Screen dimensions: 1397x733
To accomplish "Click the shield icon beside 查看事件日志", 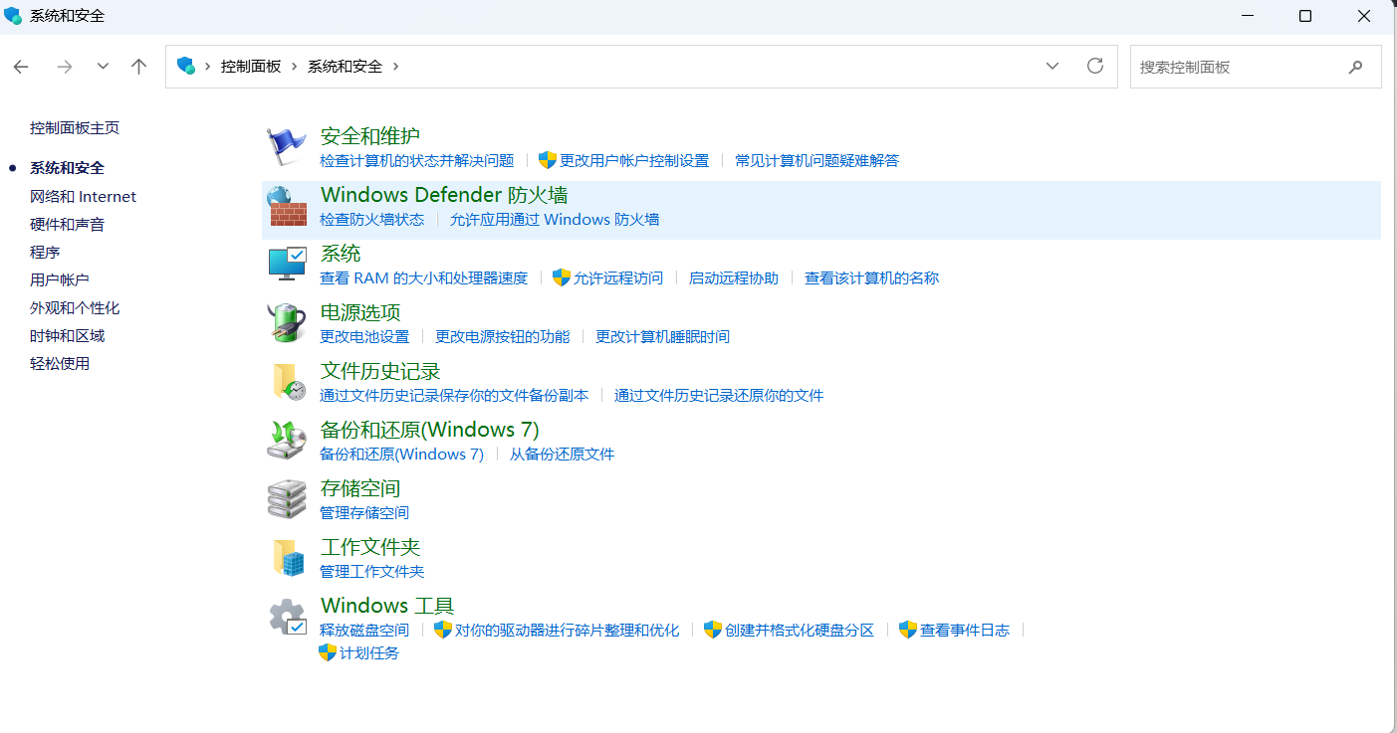I will pyautogui.click(x=907, y=630).
